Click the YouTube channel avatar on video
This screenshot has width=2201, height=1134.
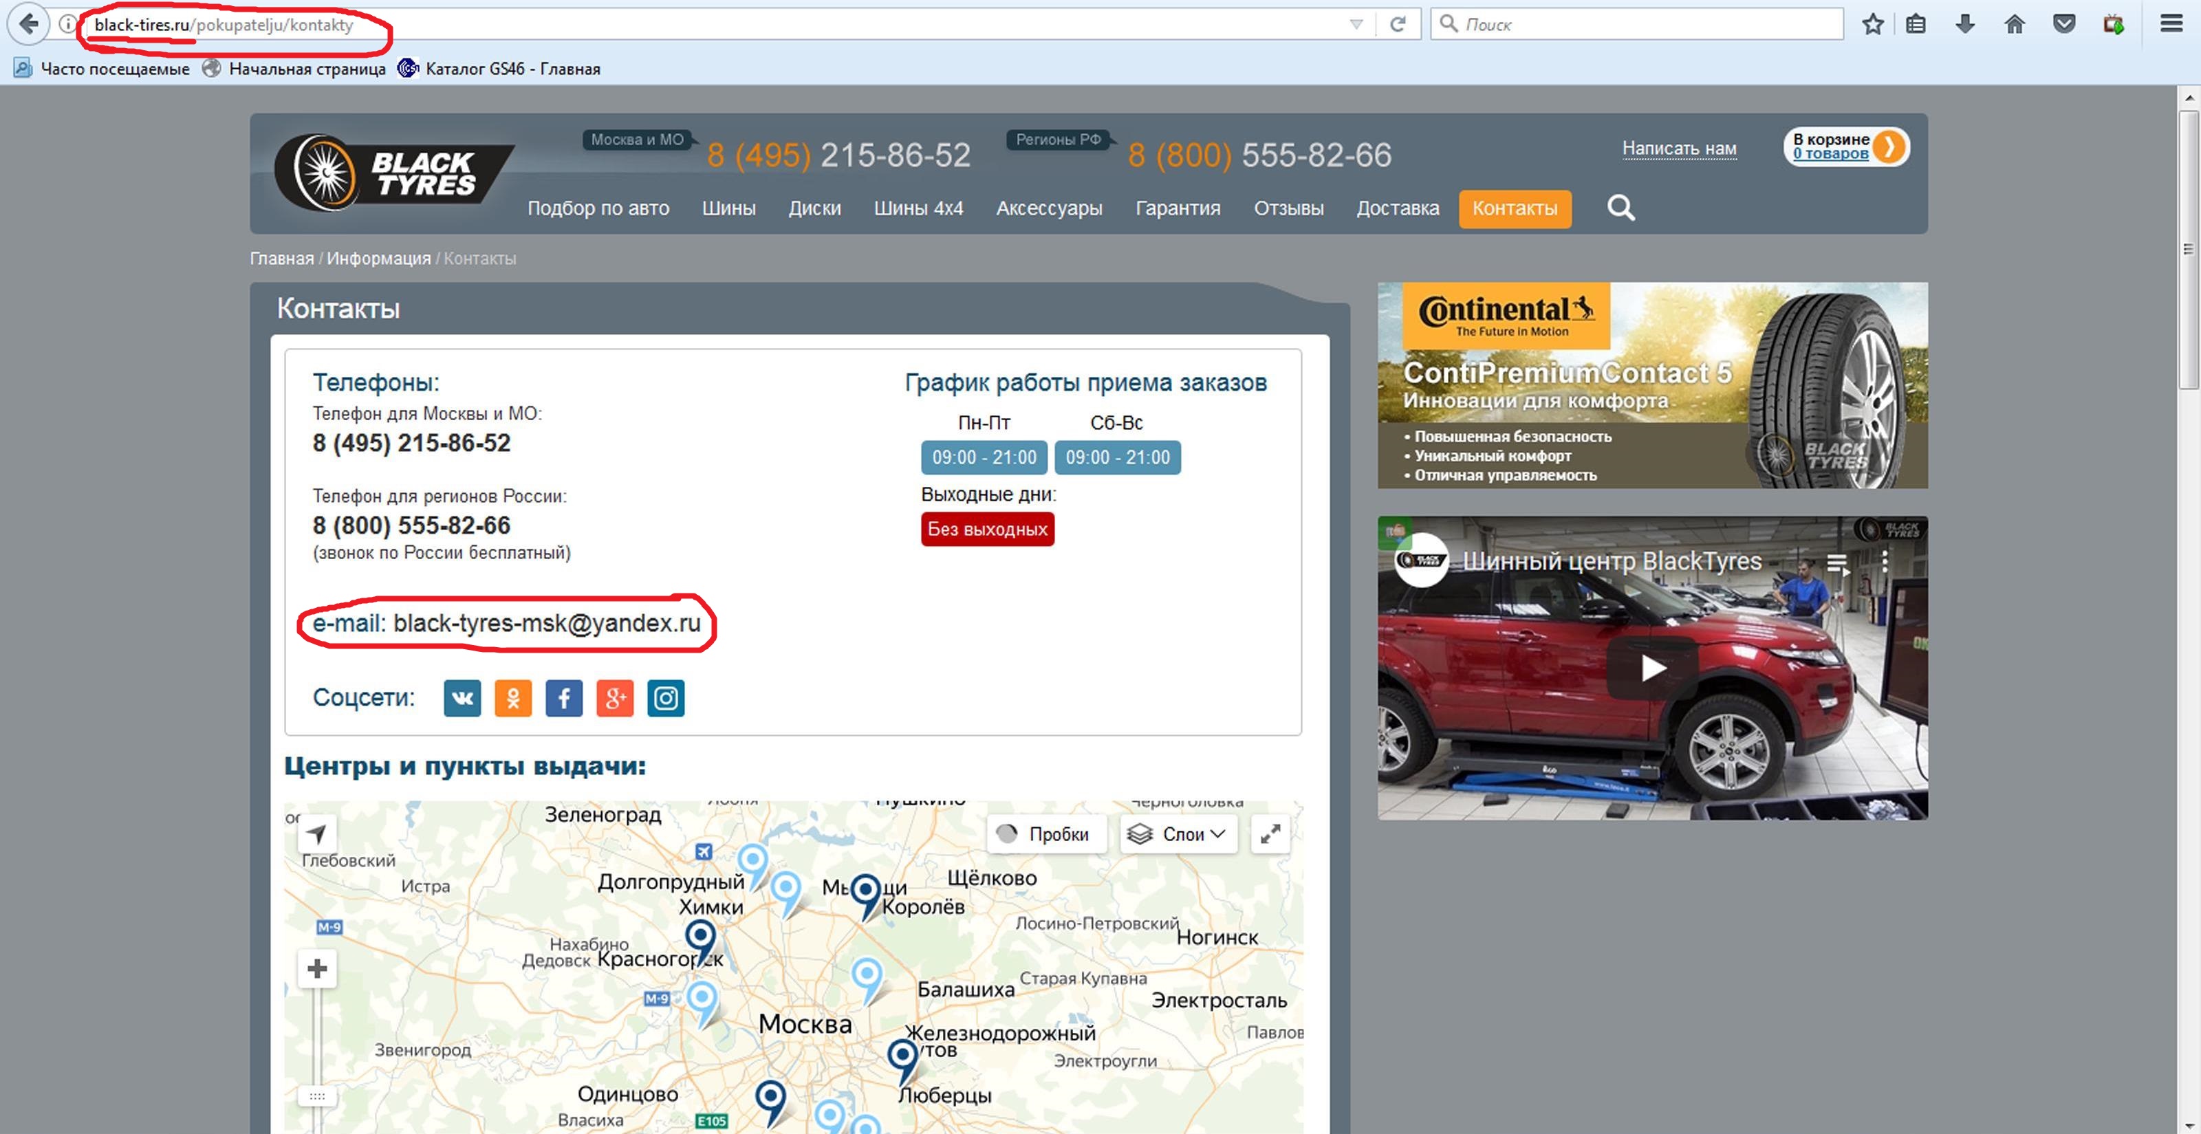pyautogui.click(x=1421, y=560)
